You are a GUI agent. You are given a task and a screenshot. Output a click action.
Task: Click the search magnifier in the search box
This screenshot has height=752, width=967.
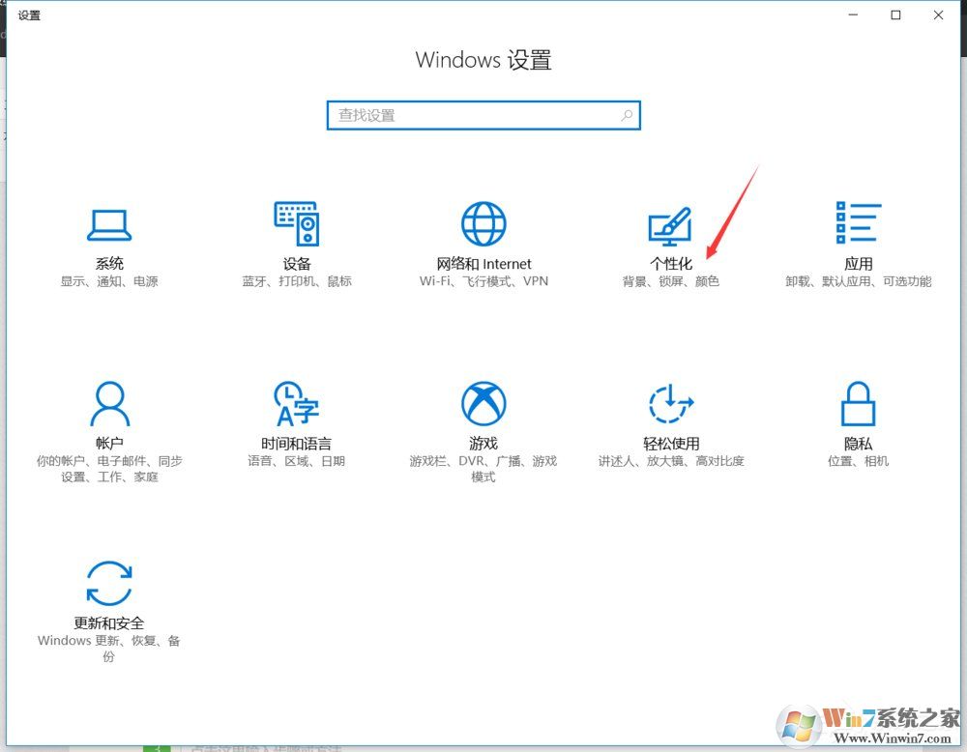[x=626, y=115]
